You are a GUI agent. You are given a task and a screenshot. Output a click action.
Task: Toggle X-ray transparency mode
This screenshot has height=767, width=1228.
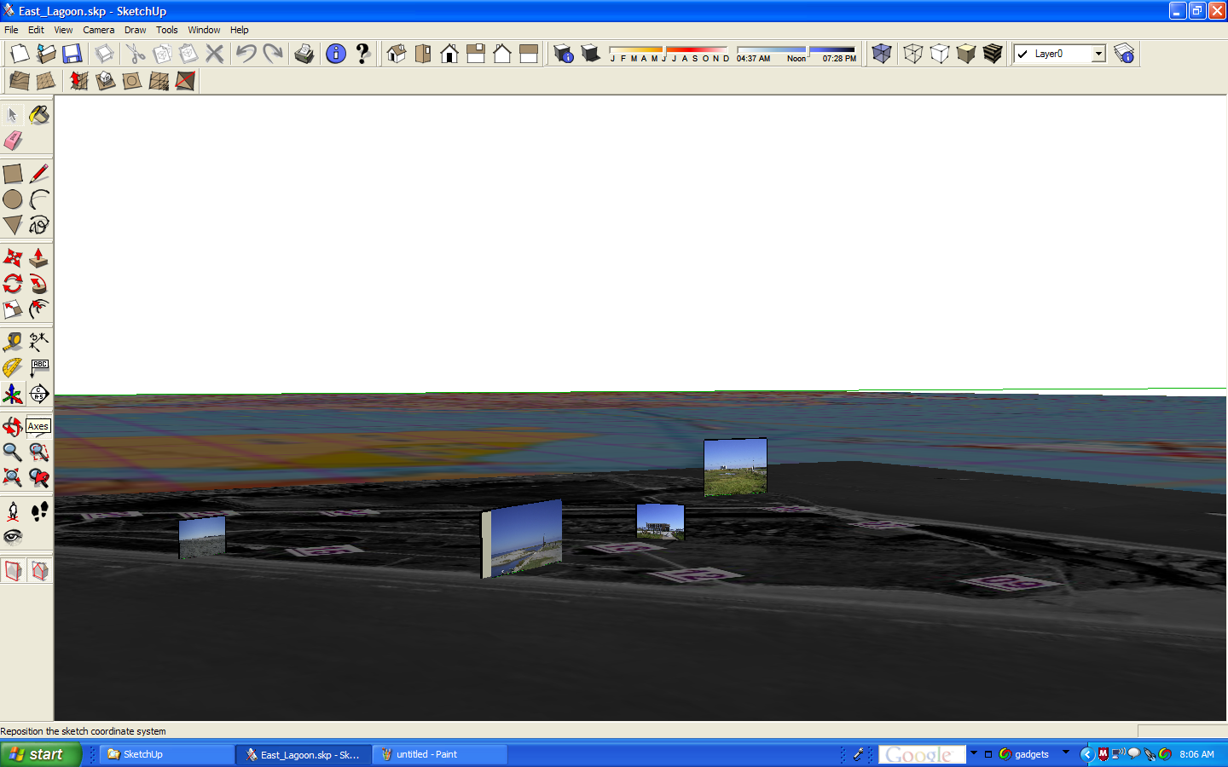[882, 54]
